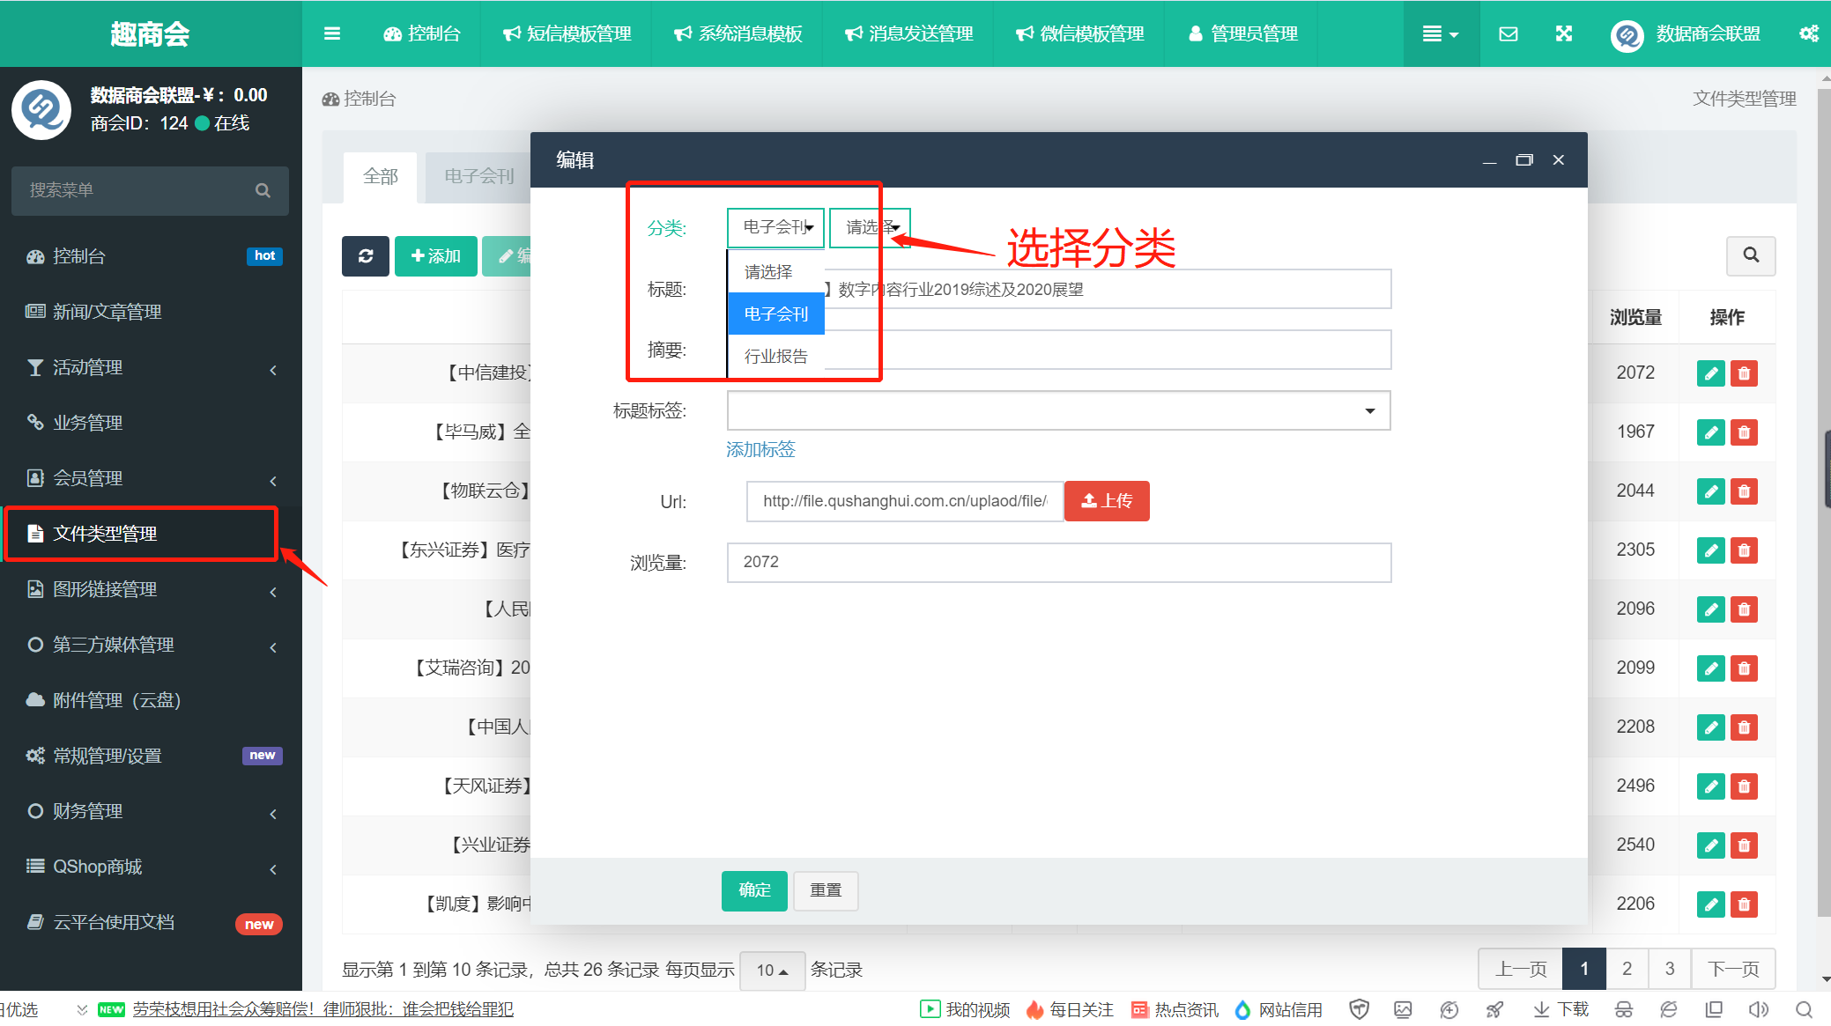
Task: Click the refresh icon button in toolbar
Action: (366, 256)
